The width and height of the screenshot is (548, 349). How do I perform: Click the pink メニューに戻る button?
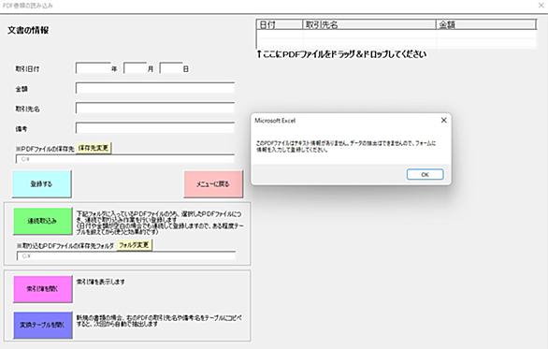tap(213, 184)
